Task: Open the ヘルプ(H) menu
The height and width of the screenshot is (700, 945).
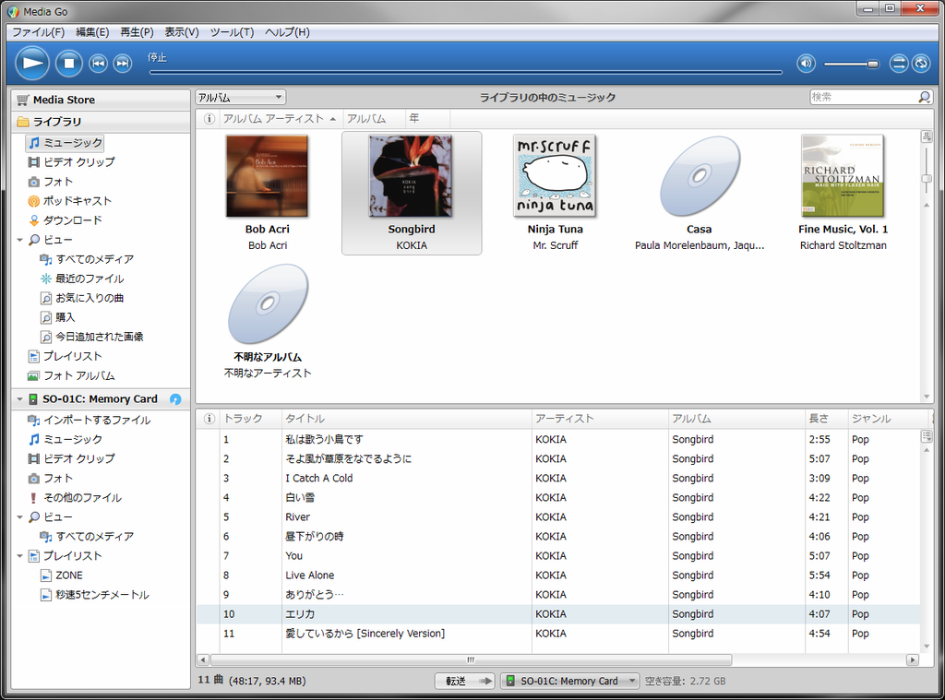Action: click(x=288, y=32)
